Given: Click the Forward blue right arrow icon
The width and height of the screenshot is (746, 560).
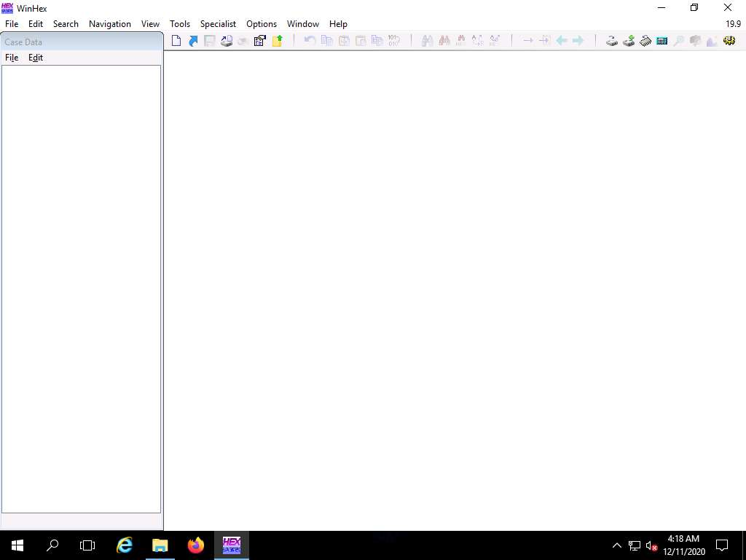Looking at the screenshot, I should click(x=578, y=41).
